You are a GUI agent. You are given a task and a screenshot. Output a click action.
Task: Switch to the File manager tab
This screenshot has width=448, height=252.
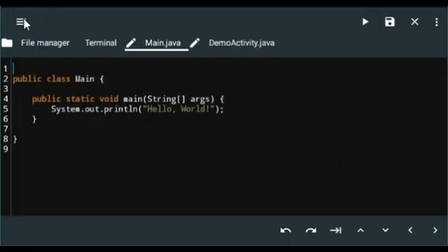coord(45,43)
